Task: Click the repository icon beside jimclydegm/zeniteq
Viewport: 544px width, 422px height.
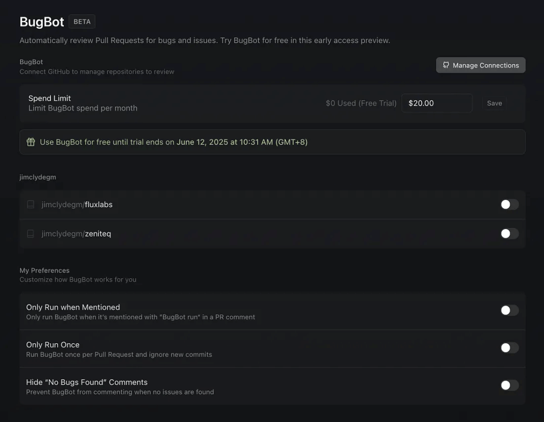Action: 30,233
